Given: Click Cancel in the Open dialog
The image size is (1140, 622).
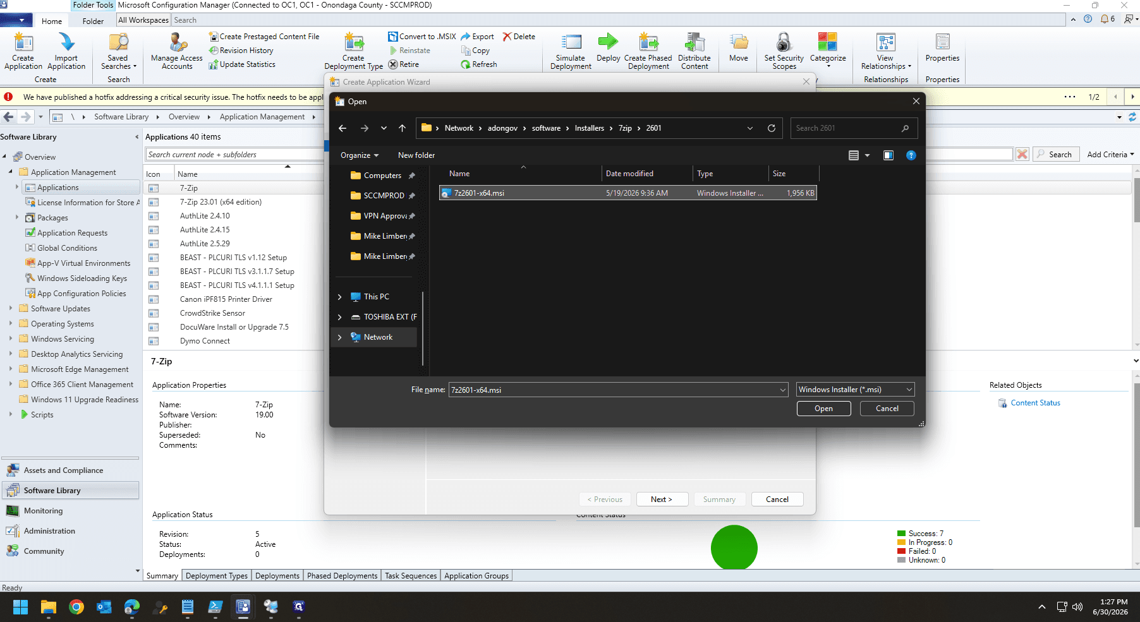Looking at the screenshot, I should (887, 409).
